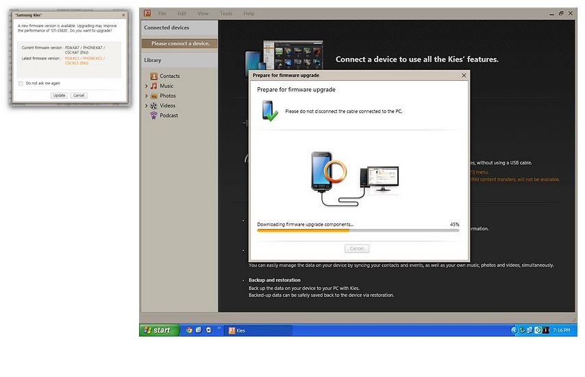Click the taskbar clock showing 7:16 PM
585x377 pixels.
562,330
